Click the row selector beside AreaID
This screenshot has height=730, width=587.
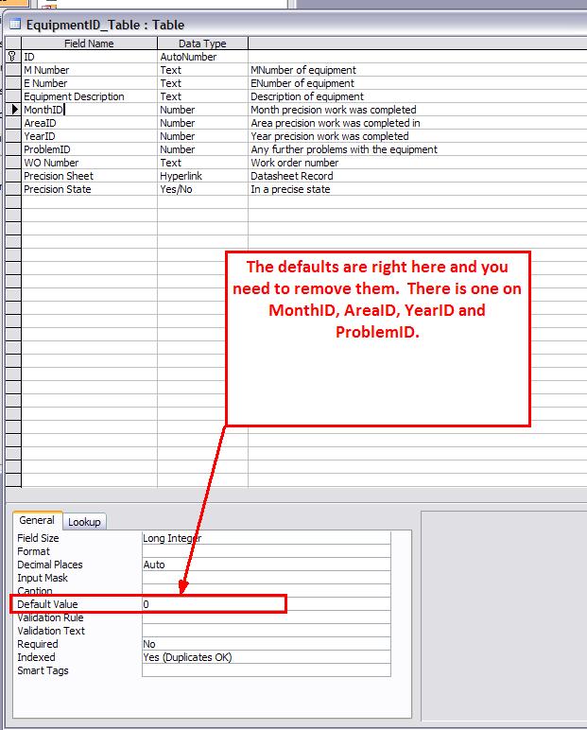coord(13,123)
